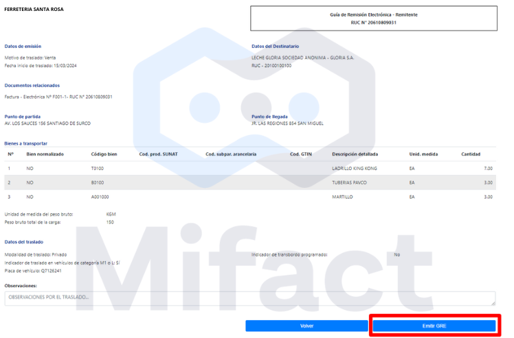Select 'LADRILLO KING KONG' description cell
Screen dimensions: 514x338
pos(355,169)
